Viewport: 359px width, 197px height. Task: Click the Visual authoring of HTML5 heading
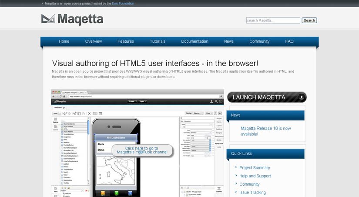155,63
